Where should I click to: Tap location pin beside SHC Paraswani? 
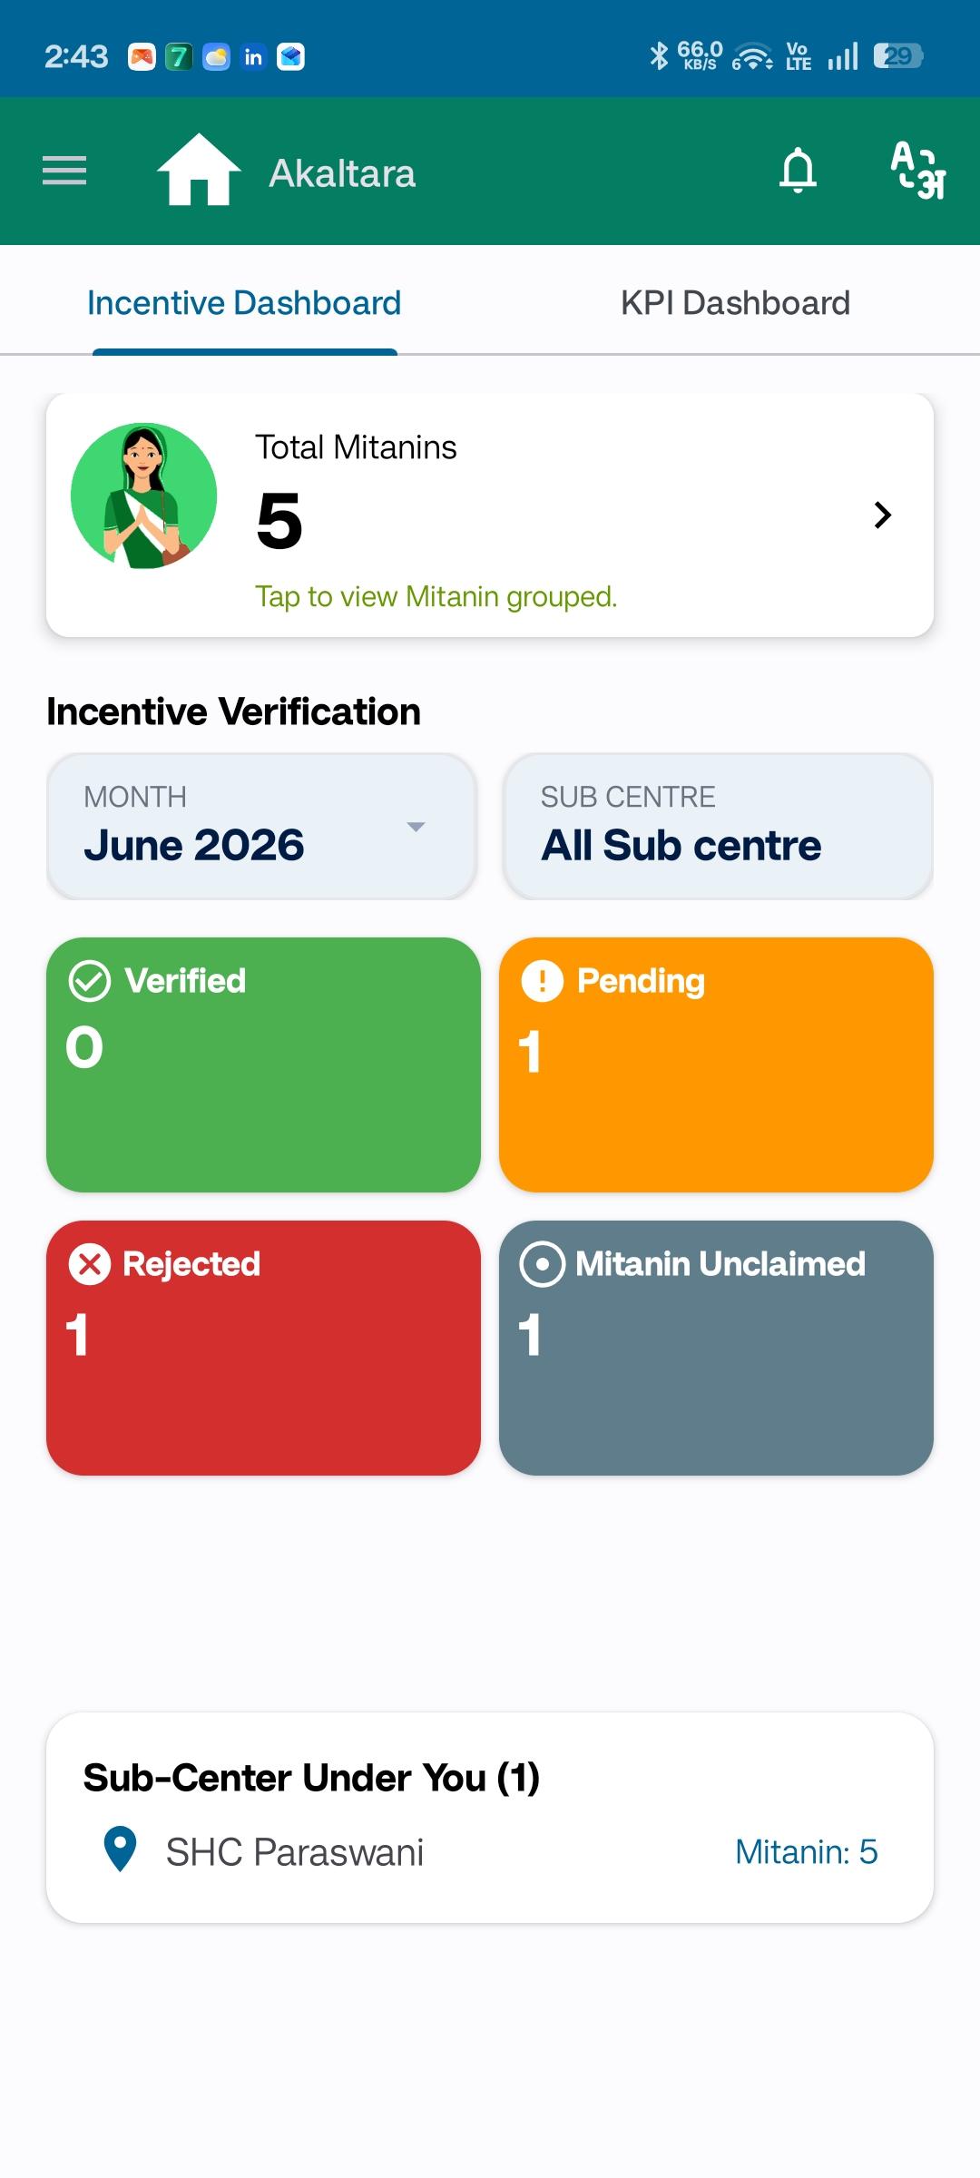pos(120,1849)
